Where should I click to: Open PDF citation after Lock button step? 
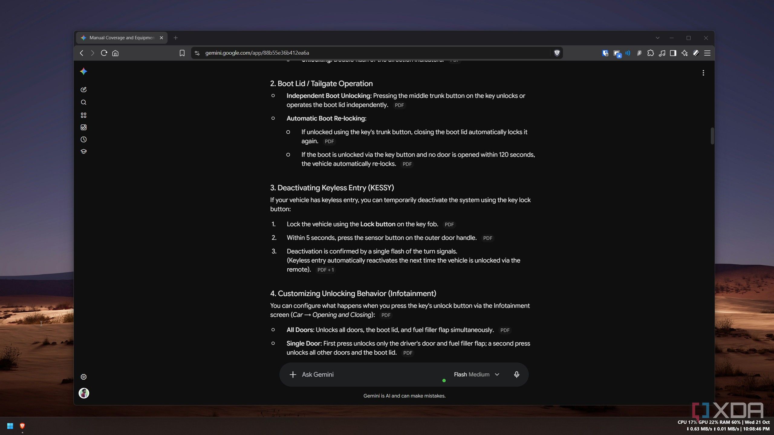pyautogui.click(x=449, y=224)
